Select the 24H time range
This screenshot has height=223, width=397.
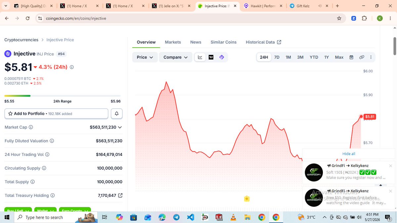click(x=264, y=57)
